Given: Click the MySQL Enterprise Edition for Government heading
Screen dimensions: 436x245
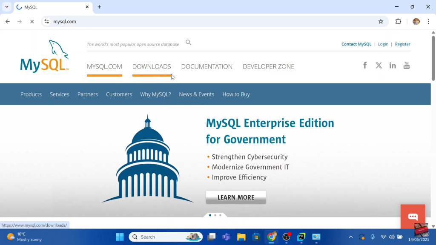Looking at the screenshot, I should click(270, 131).
